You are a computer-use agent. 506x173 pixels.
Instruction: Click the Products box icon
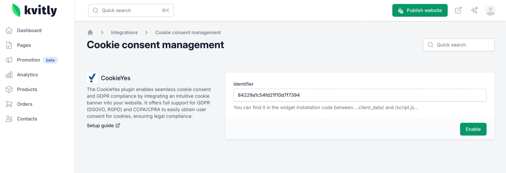point(9,90)
